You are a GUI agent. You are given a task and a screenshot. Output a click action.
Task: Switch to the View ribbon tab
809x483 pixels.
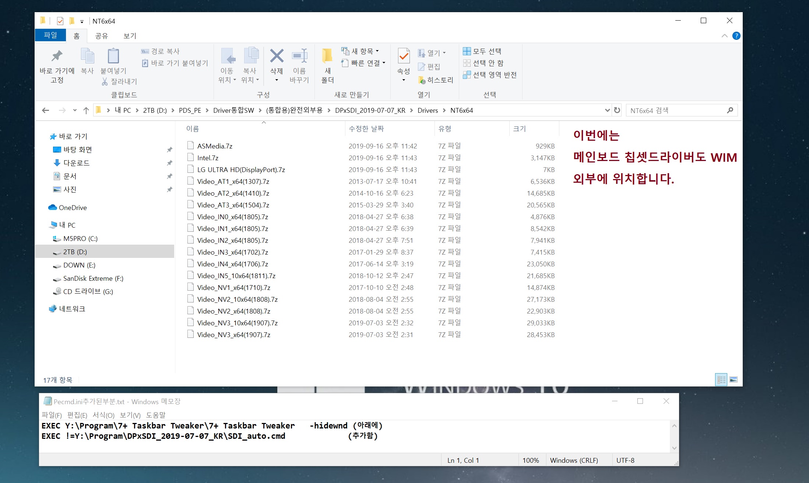pos(130,36)
